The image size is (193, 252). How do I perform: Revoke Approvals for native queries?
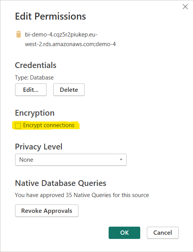pyautogui.click(x=47, y=211)
